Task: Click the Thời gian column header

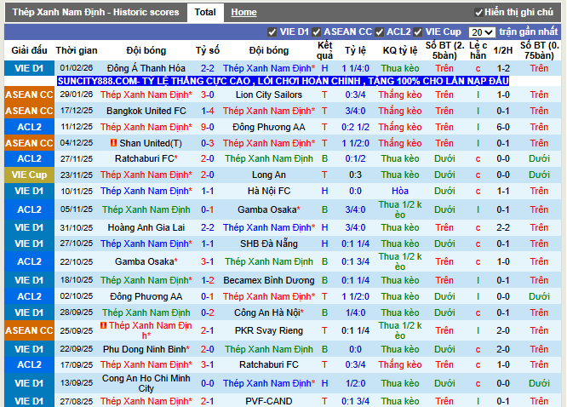Action: tap(77, 50)
